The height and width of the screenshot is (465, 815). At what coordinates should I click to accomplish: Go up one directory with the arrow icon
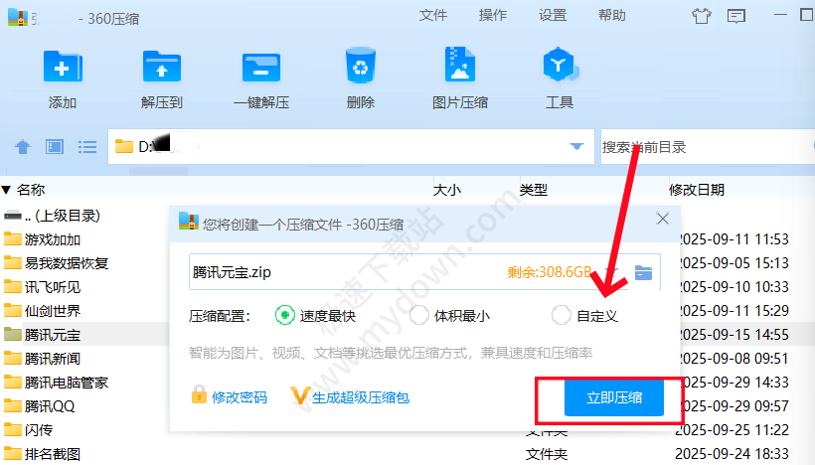tap(22, 147)
